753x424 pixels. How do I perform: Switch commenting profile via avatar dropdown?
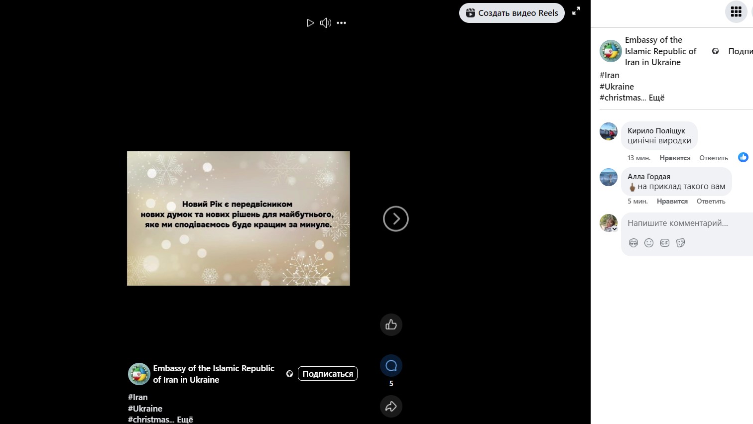tap(609, 223)
